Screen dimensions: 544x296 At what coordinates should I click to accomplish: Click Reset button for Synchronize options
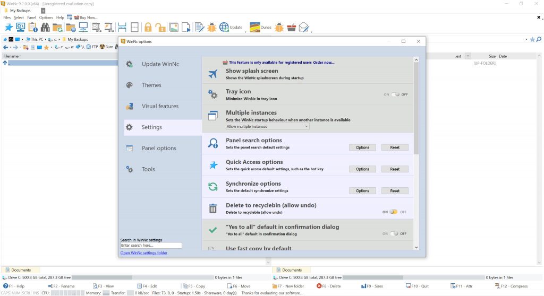click(395, 190)
